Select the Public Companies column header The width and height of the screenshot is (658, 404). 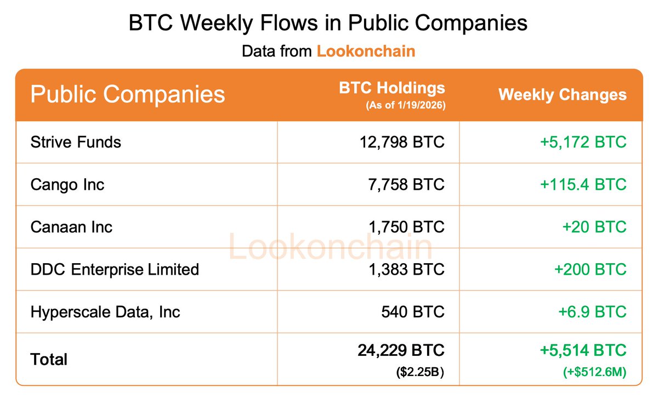tap(128, 94)
